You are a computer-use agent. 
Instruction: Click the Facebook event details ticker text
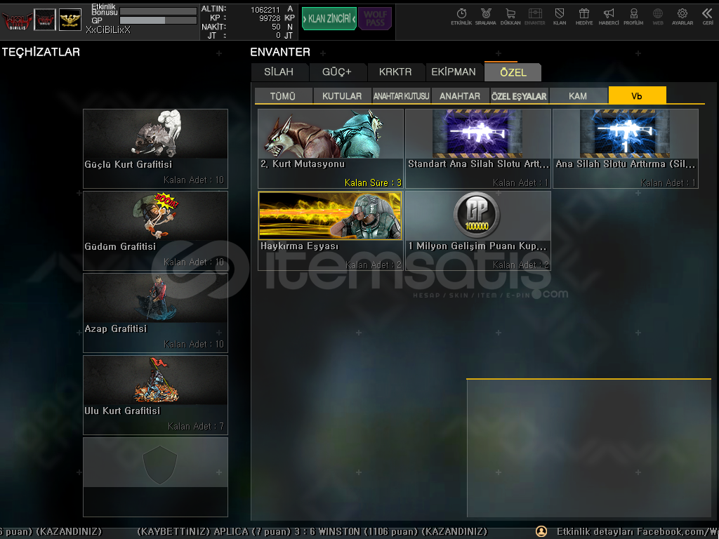coord(638,532)
